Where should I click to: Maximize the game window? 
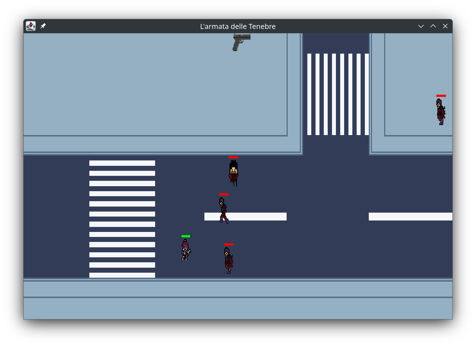(x=433, y=26)
